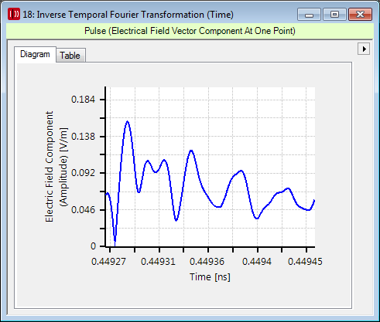The width and height of the screenshot is (380, 322).
Task: Switch to the Table tab
Action: click(x=70, y=56)
